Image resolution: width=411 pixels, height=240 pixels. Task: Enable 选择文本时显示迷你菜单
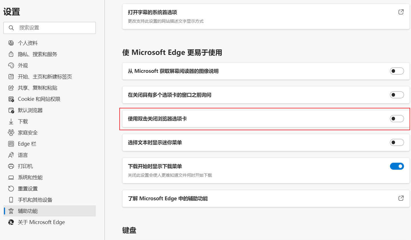click(x=397, y=142)
